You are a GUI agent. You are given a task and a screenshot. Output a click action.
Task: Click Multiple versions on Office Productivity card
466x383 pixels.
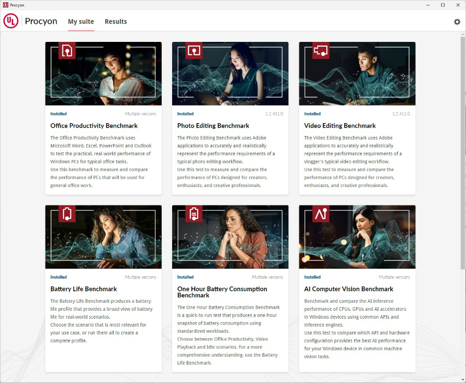pos(141,114)
